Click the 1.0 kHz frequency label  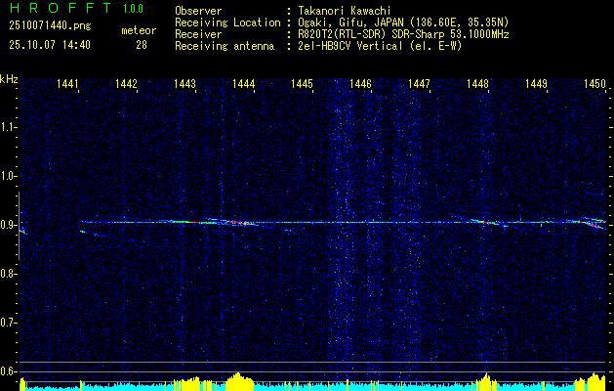[8, 176]
